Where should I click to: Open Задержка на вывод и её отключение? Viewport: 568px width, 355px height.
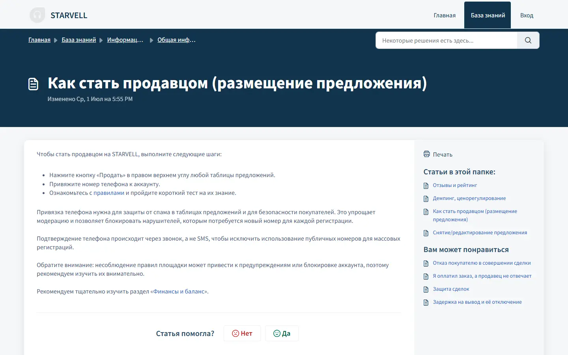tap(477, 302)
